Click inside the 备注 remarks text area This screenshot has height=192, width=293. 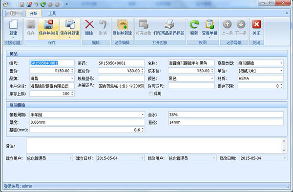(x=154, y=146)
